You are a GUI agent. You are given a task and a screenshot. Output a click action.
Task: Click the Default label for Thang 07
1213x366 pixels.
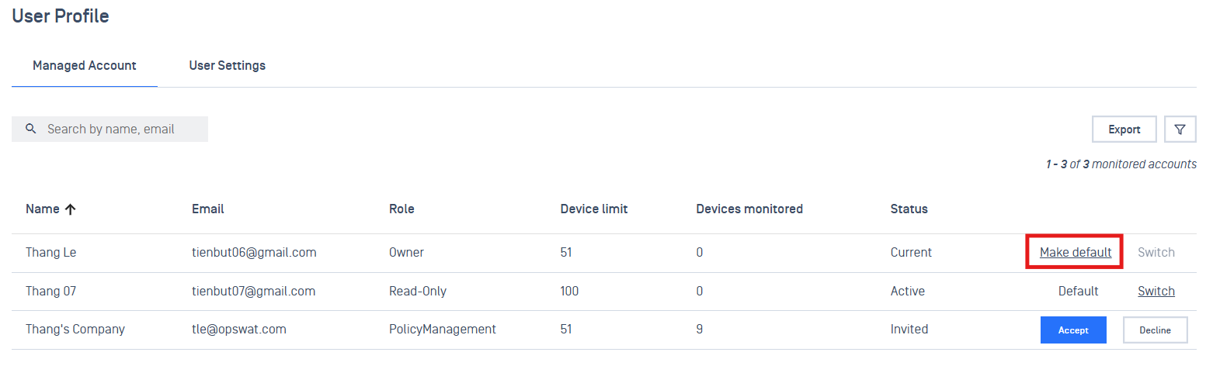(x=1078, y=292)
